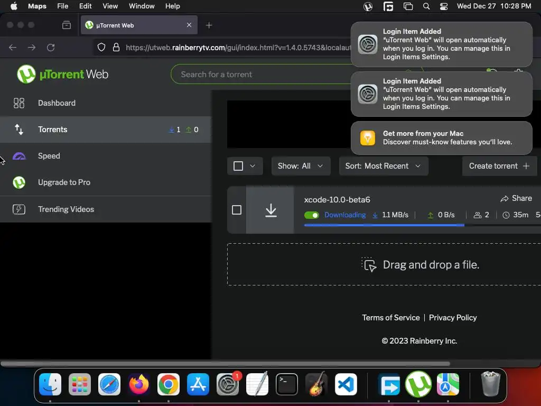
Task: Click Get more from your Mac notification
Action: 442,138
